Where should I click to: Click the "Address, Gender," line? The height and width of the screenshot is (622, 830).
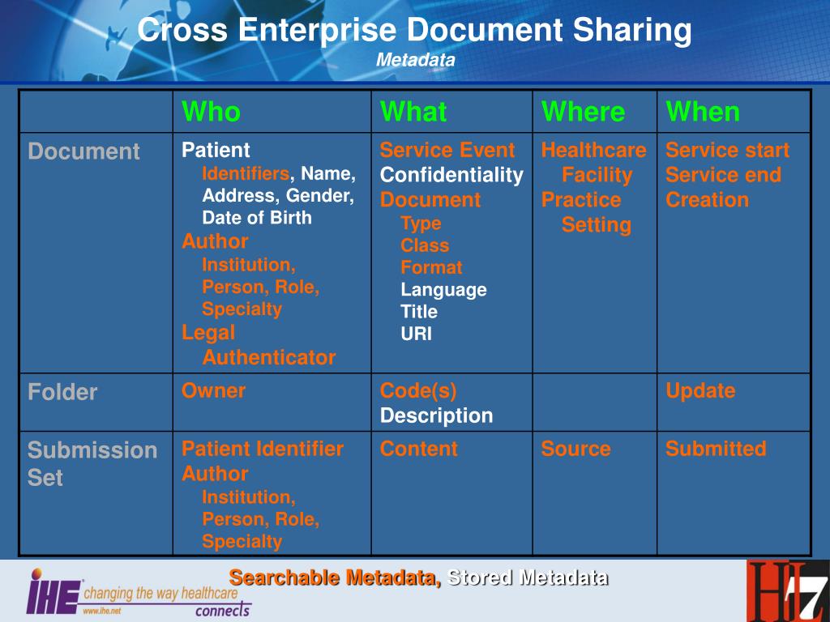tap(279, 196)
